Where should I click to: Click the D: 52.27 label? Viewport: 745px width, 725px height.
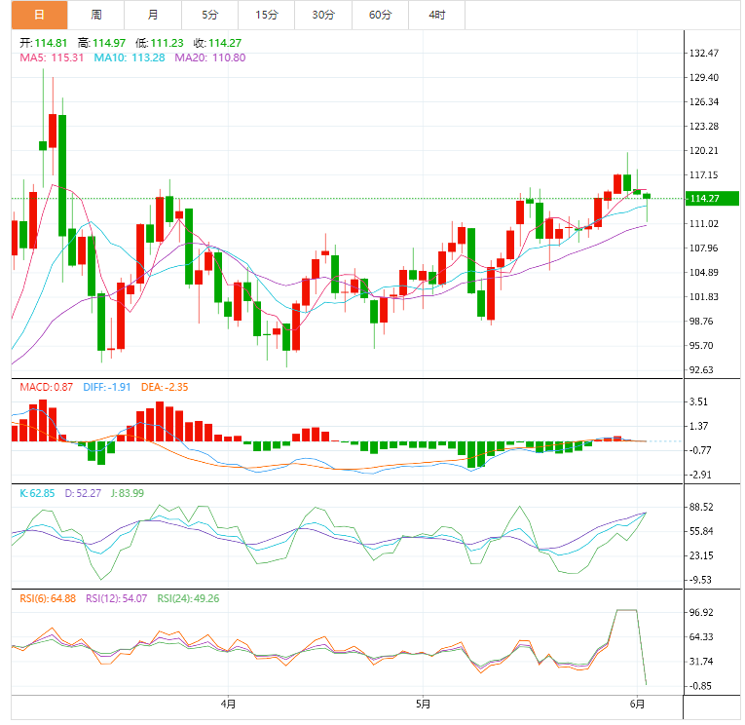(x=83, y=493)
